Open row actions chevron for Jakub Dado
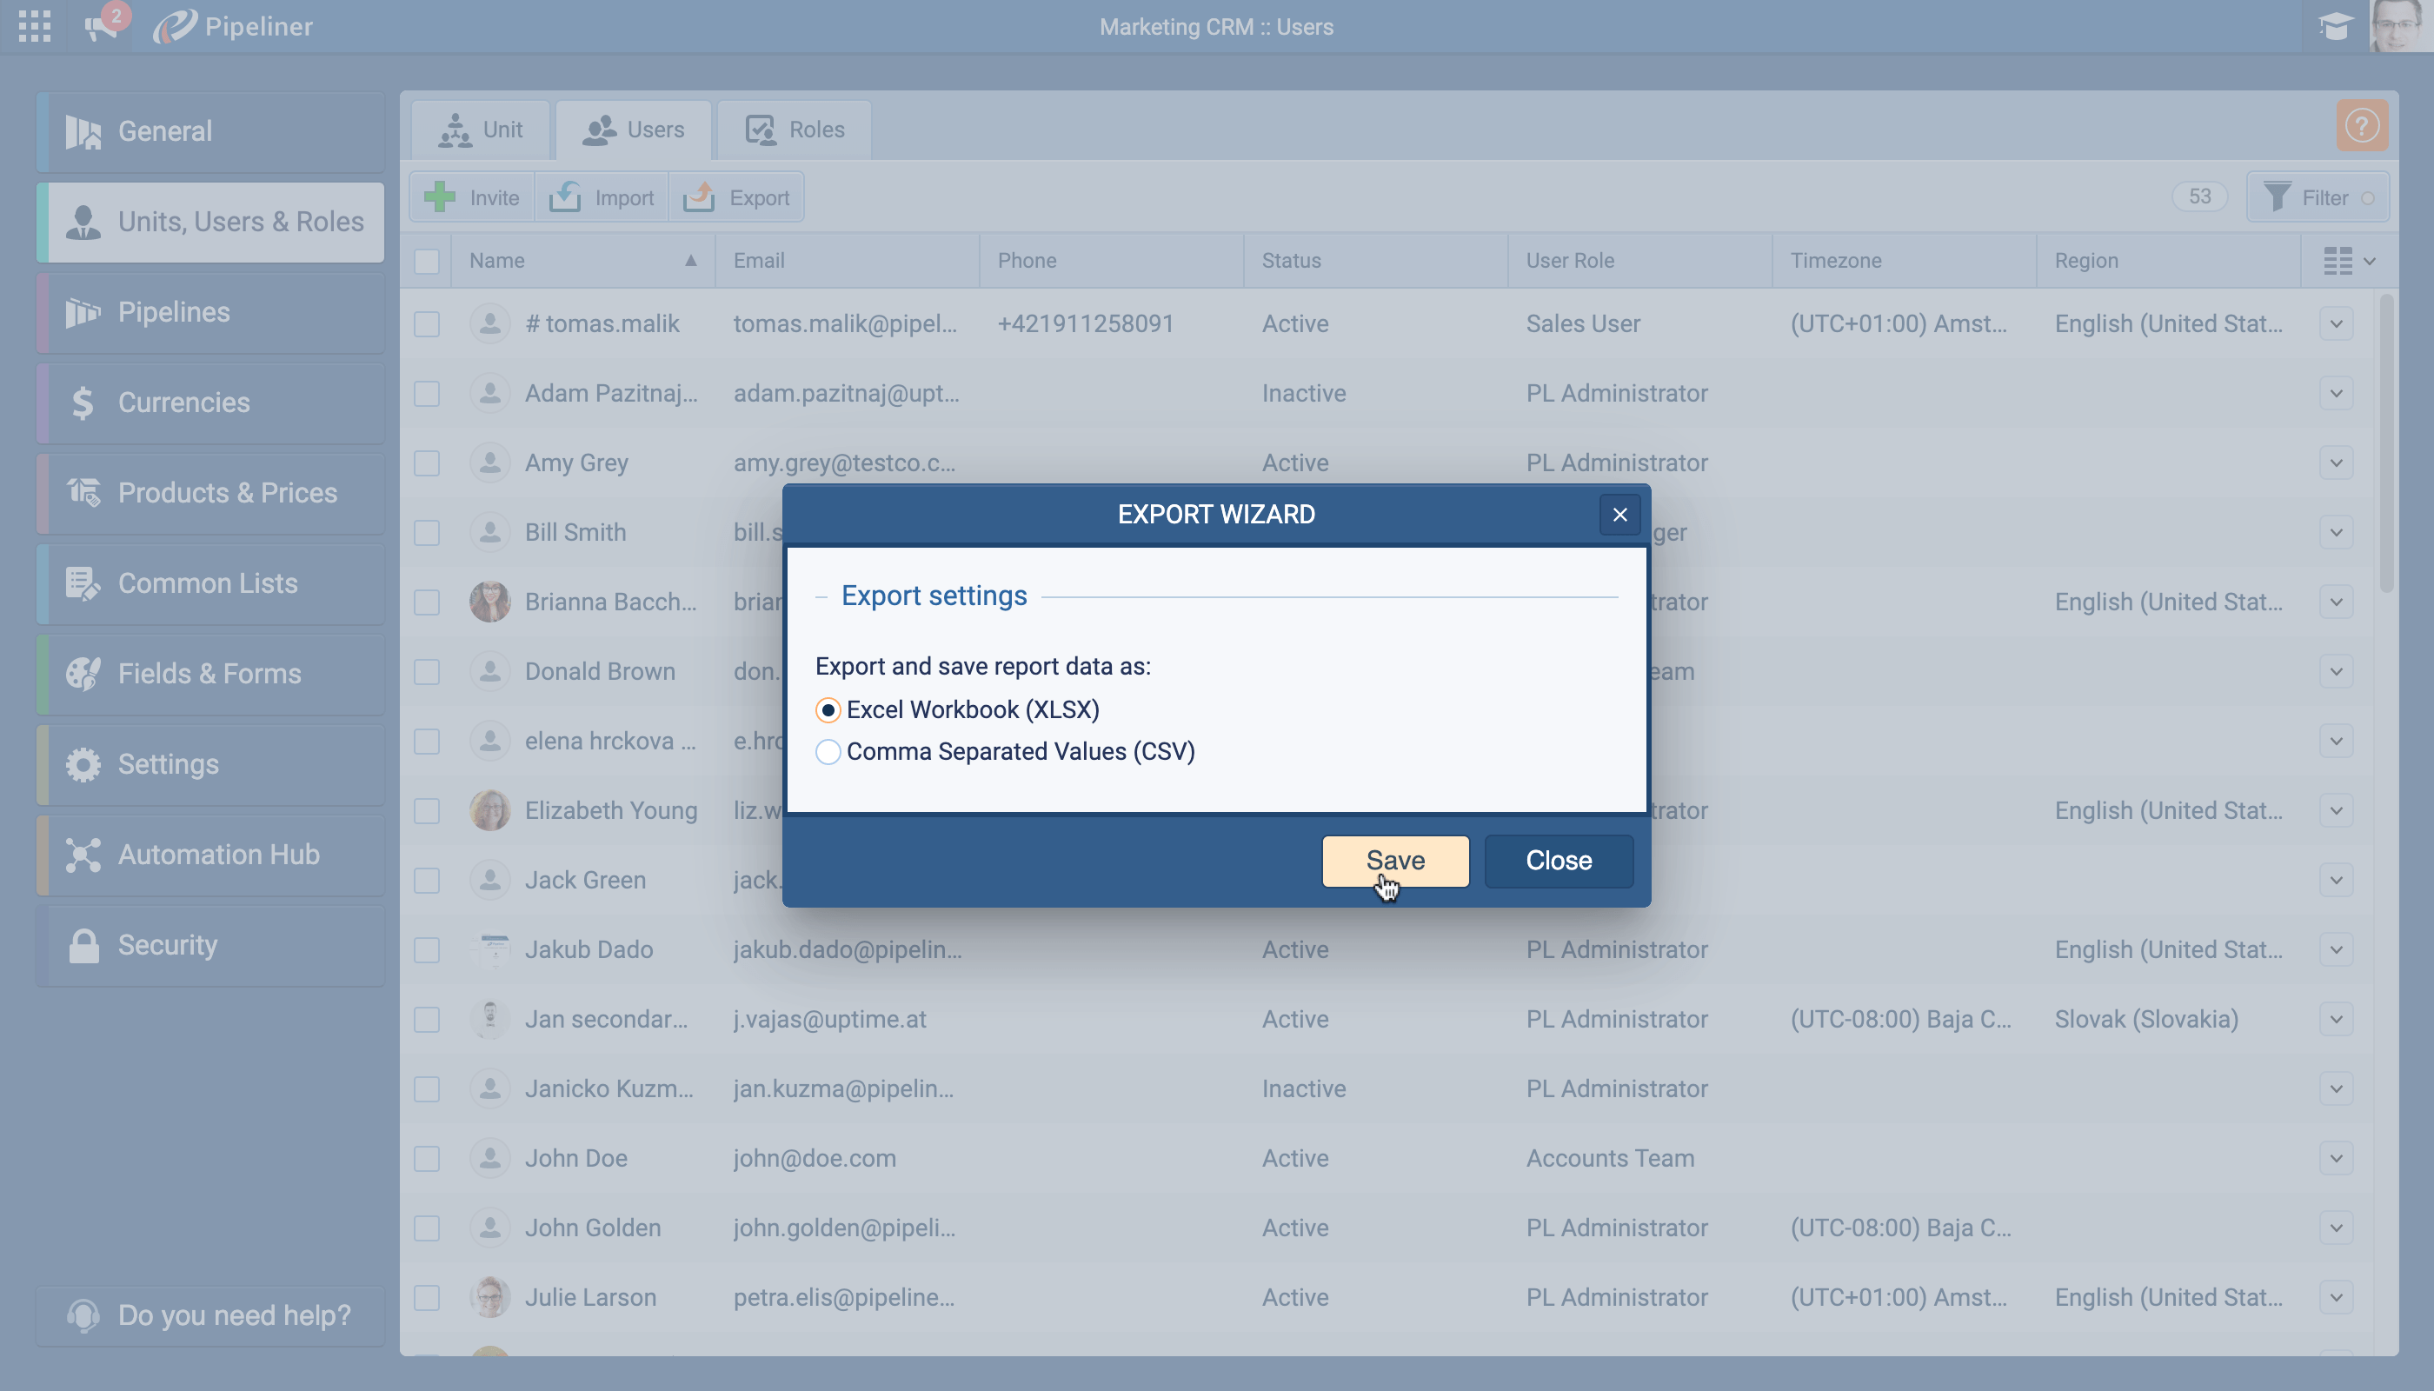2434x1391 pixels. 2336,949
